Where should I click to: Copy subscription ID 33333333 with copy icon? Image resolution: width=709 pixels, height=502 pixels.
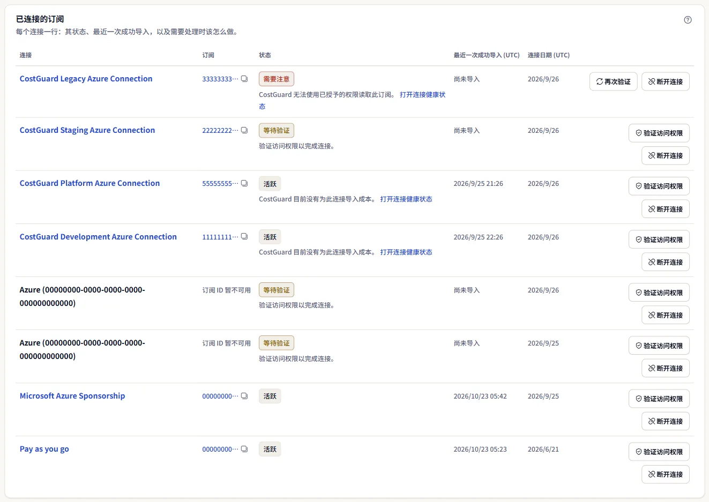tap(244, 79)
